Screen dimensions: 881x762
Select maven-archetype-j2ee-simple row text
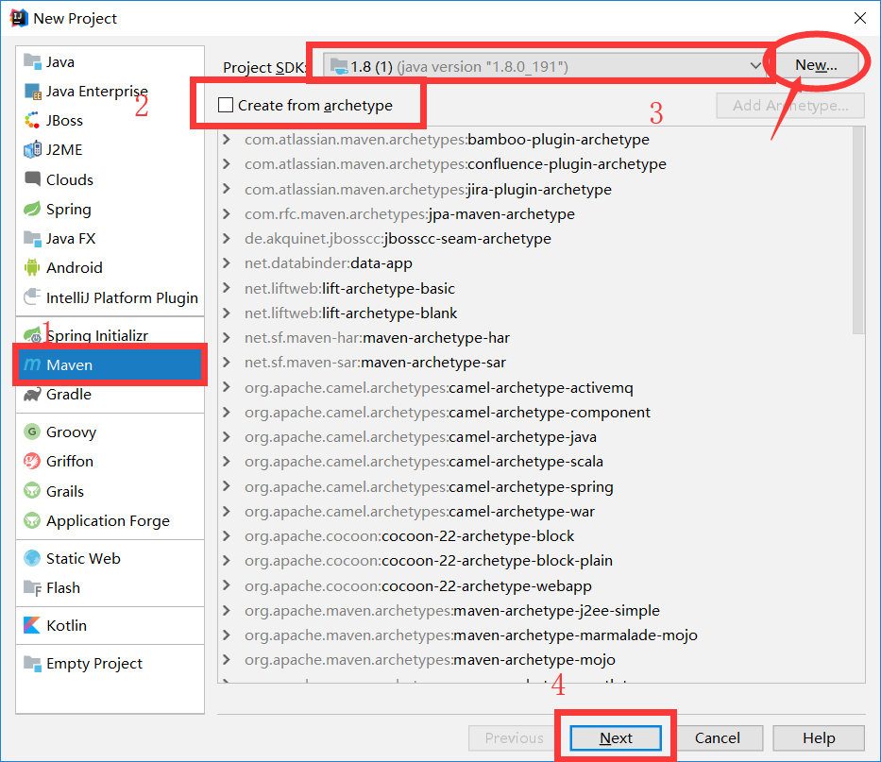452,610
